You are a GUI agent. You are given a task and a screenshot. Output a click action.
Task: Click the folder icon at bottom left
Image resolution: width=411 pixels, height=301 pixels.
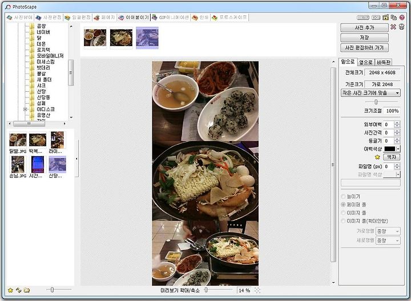27,290
